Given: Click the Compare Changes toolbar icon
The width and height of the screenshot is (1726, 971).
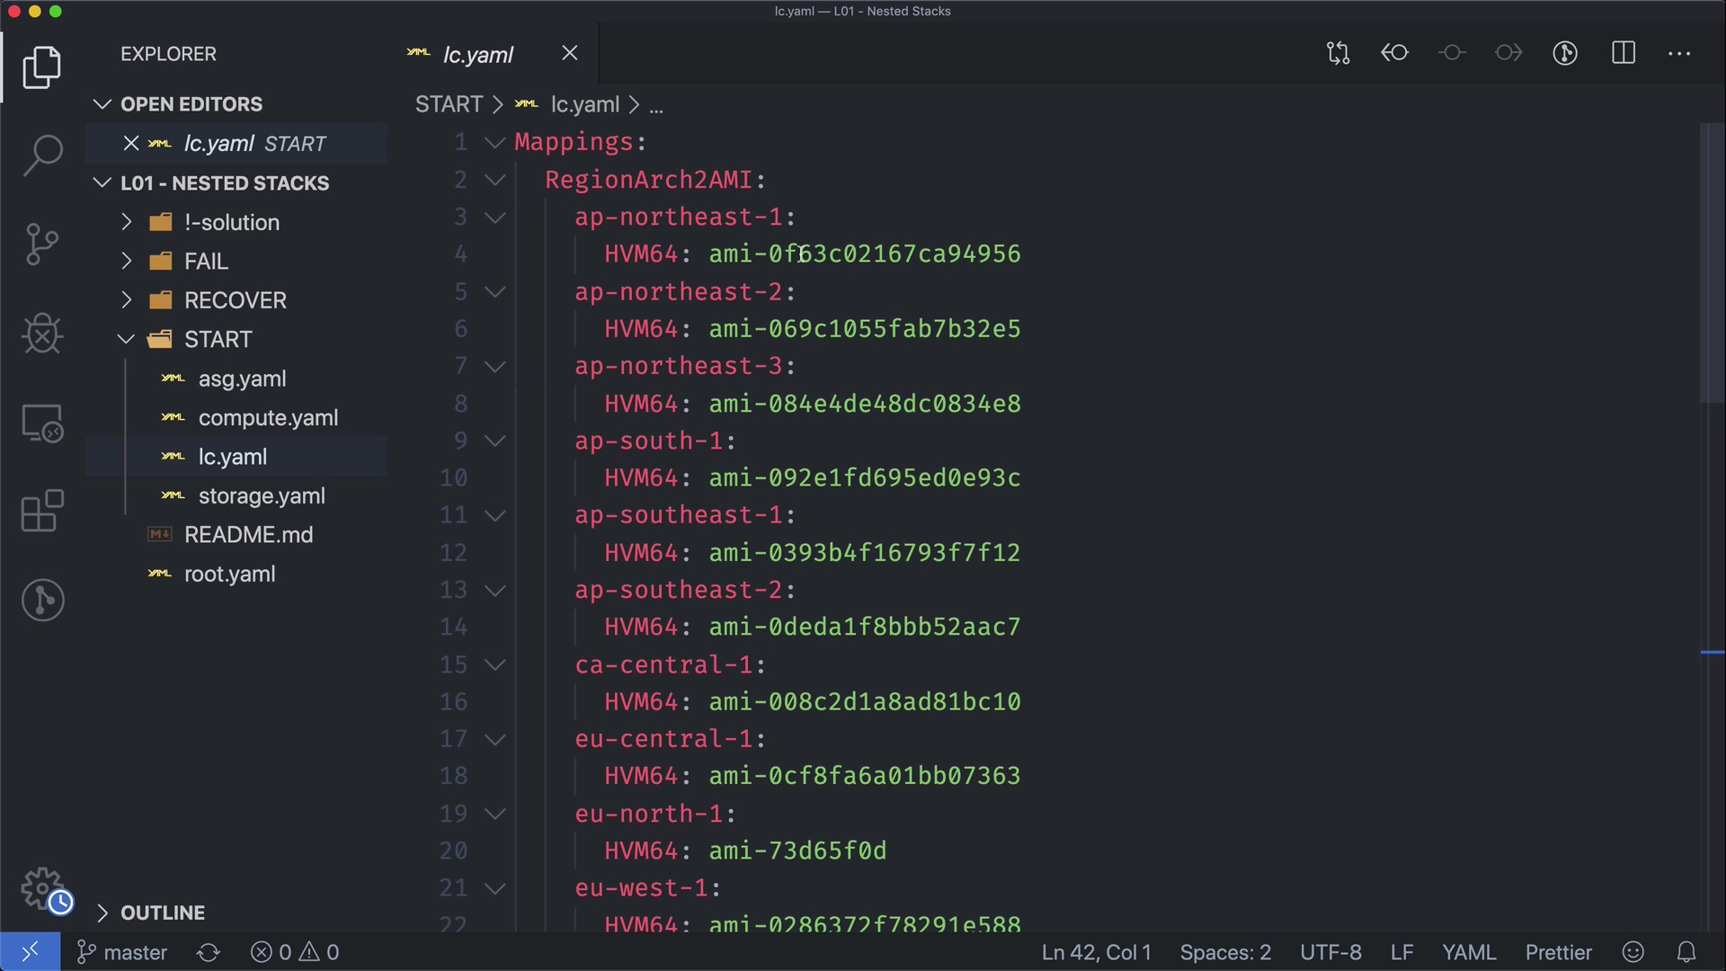Looking at the screenshot, I should [1338, 53].
